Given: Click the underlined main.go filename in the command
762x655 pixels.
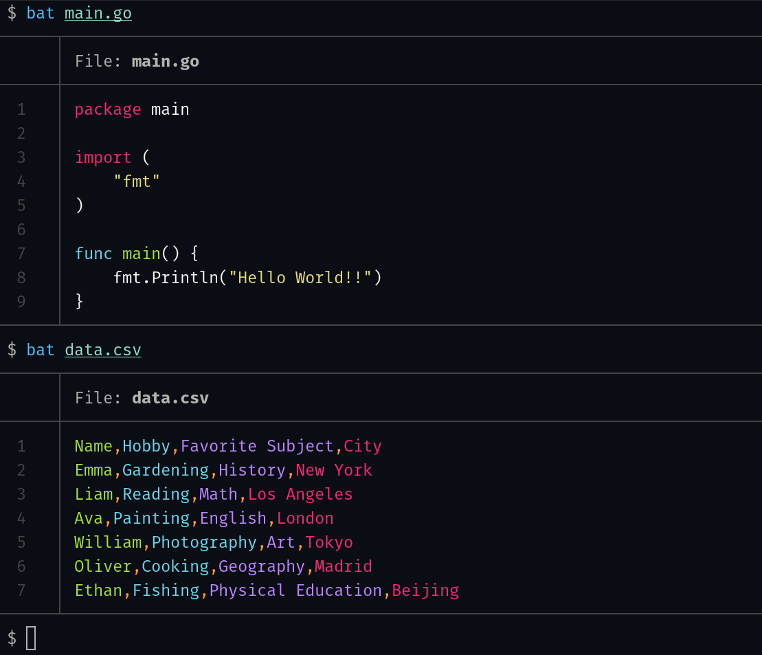Looking at the screenshot, I should pyautogui.click(x=98, y=14).
